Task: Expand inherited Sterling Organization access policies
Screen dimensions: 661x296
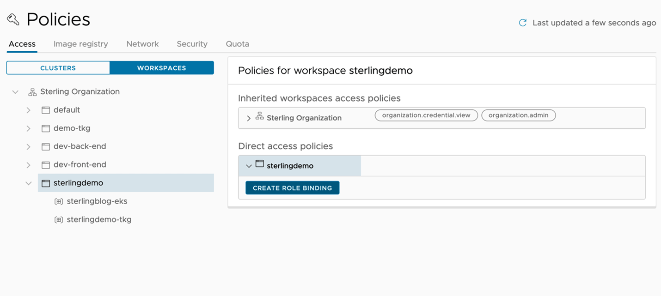Action: (x=249, y=118)
